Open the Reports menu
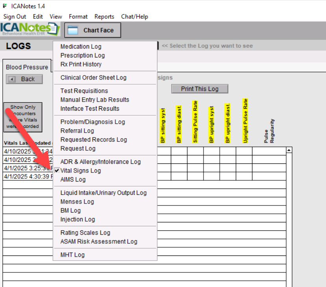 (x=104, y=17)
